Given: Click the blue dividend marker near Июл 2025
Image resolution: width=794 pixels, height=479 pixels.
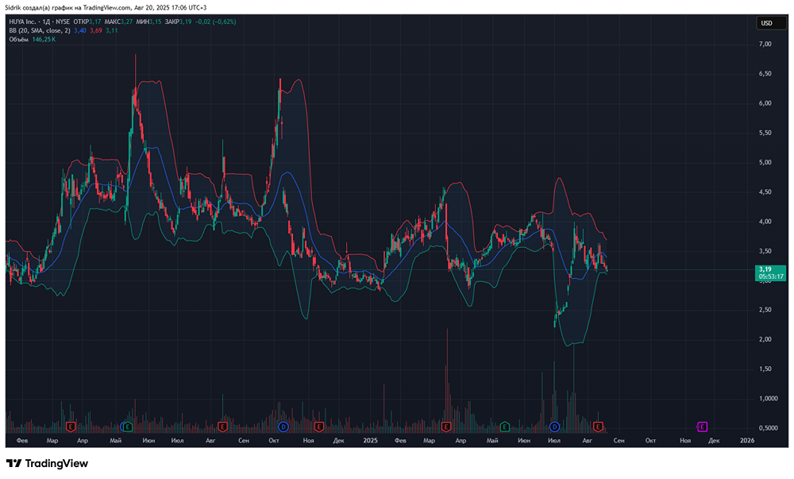Looking at the screenshot, I should (554, 427).
